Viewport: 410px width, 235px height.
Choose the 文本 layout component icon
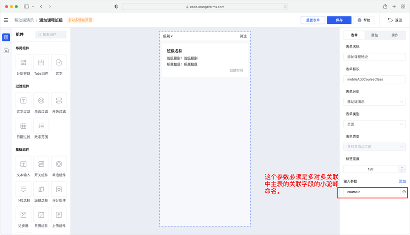59,63
